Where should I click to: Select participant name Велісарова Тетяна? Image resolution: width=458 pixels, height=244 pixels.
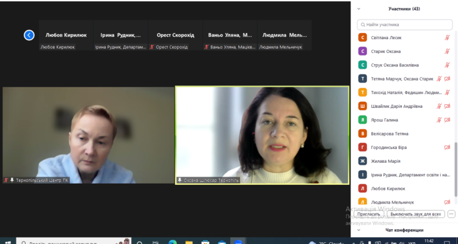point(390,134)
